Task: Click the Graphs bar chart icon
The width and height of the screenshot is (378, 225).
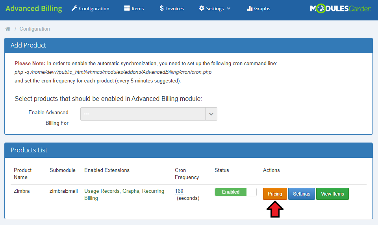Action: coord(250,8)
